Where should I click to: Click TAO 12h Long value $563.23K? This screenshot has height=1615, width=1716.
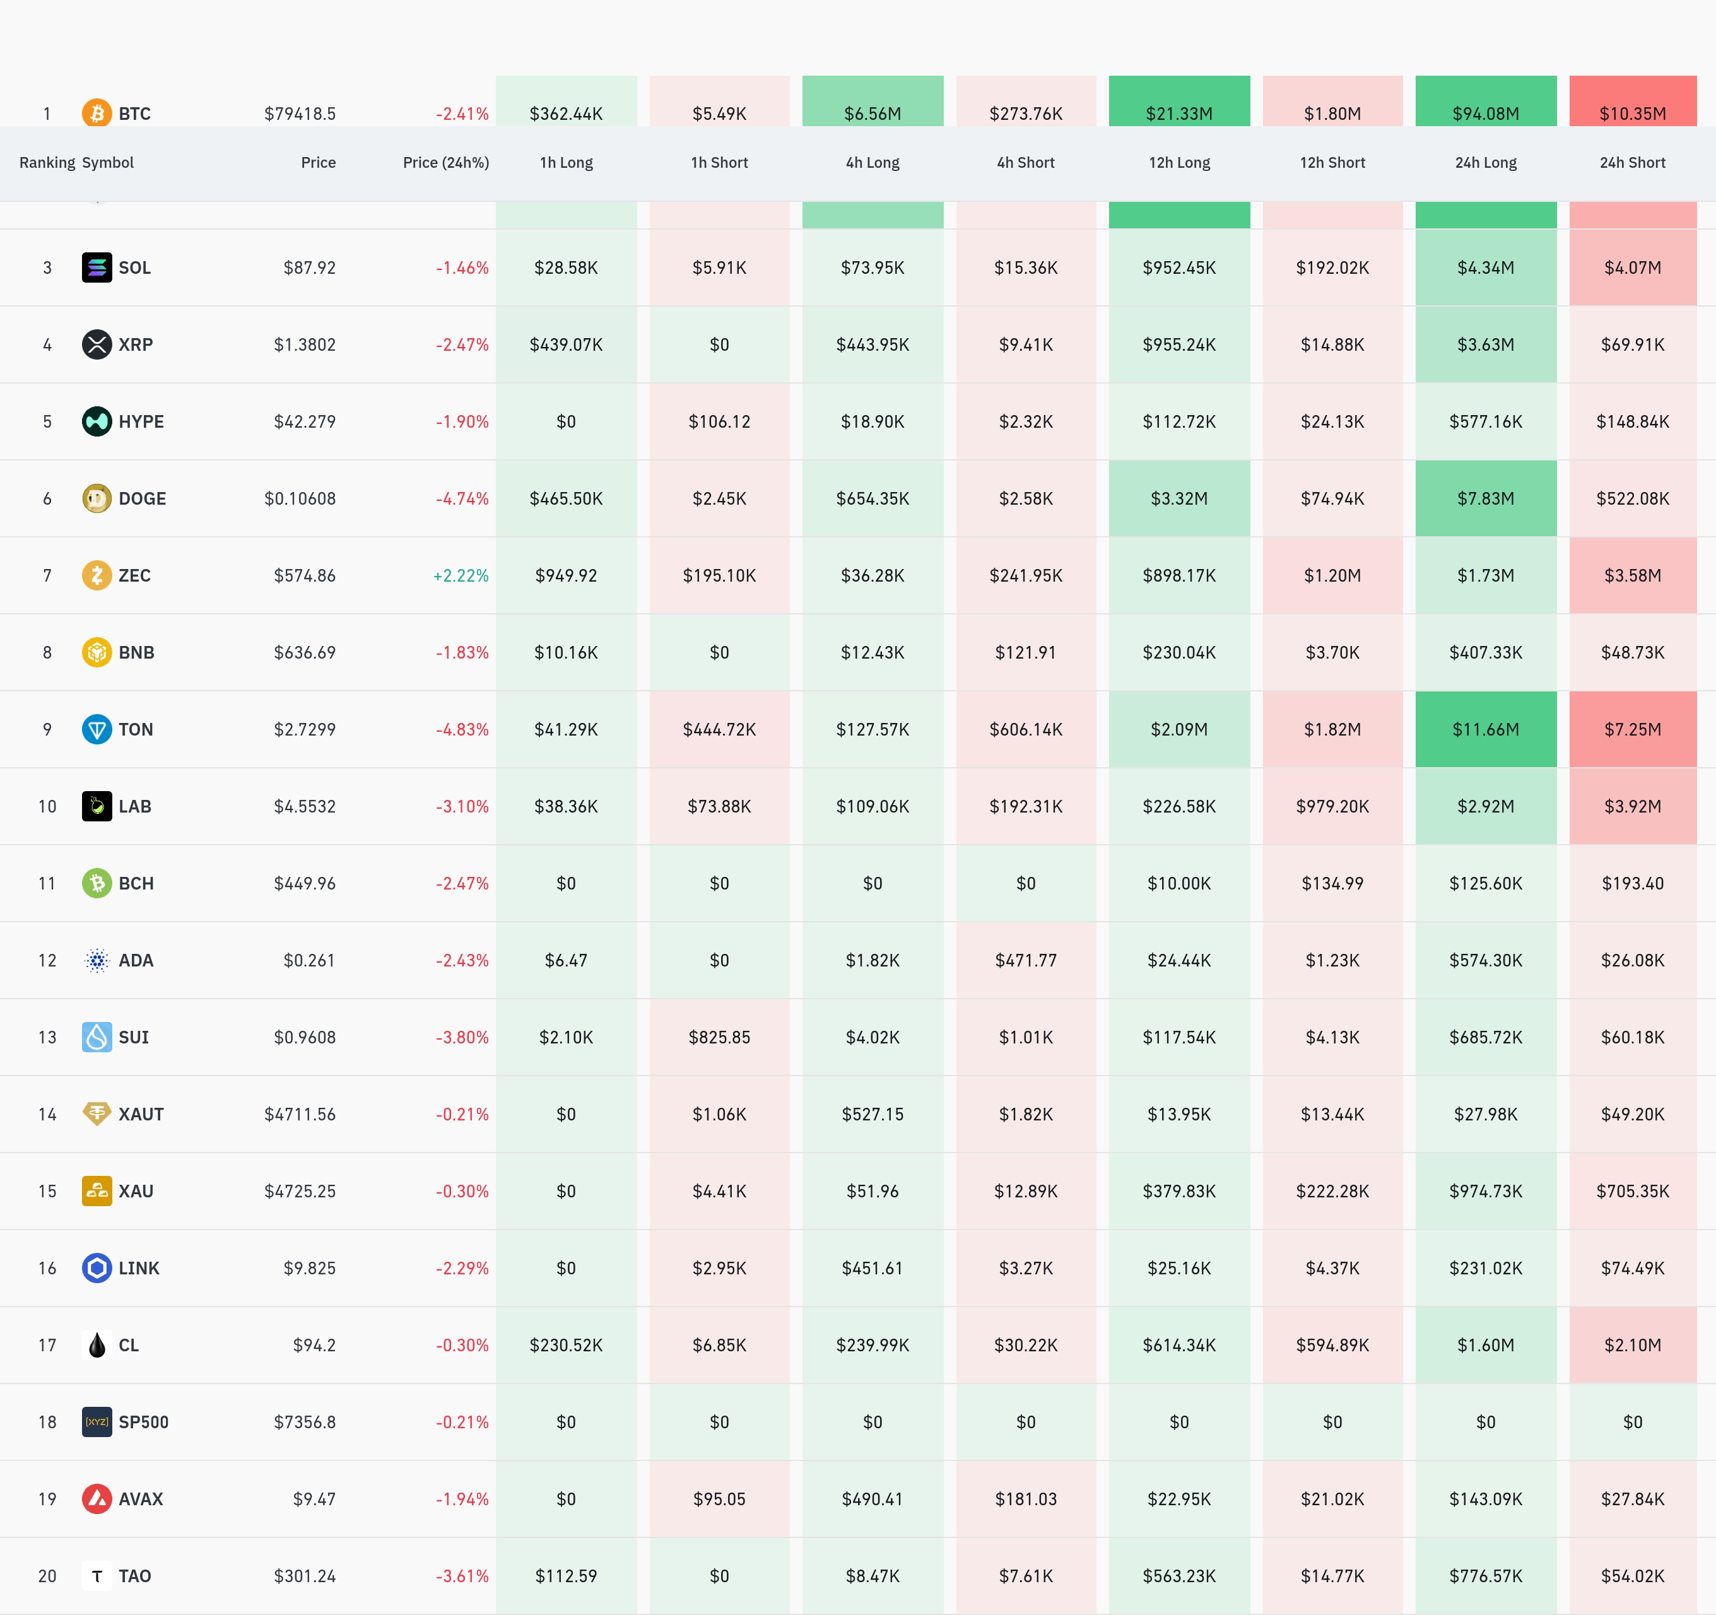click(1179, 1576)
